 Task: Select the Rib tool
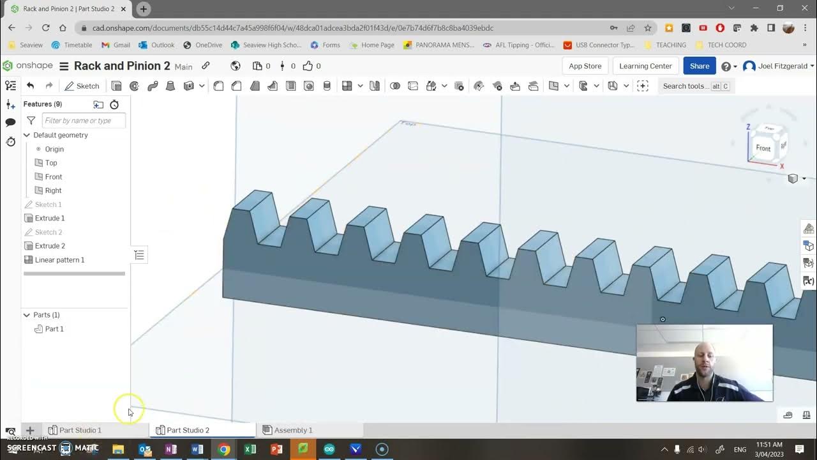coord(273,86)
